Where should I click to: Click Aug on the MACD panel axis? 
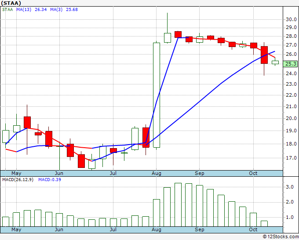coord(157,230)
